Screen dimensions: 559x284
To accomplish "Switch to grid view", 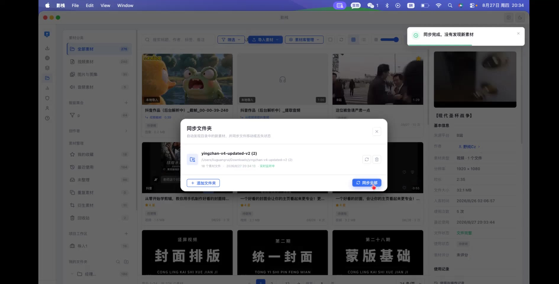I will click(353, 40).
